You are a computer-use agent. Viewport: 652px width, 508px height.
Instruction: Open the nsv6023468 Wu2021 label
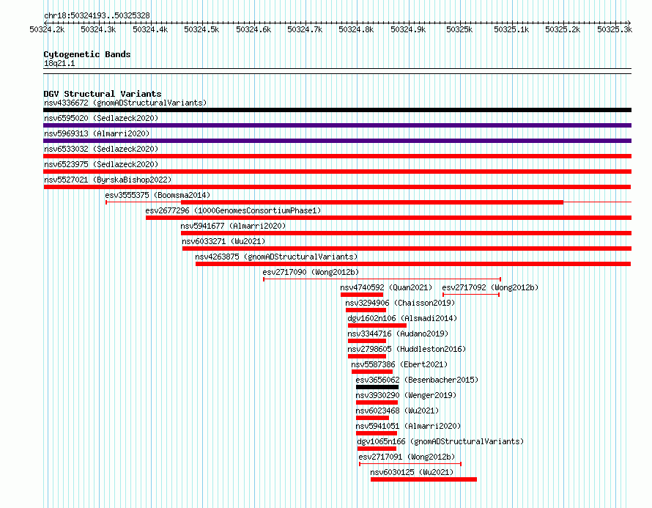[x=397, y=411]
